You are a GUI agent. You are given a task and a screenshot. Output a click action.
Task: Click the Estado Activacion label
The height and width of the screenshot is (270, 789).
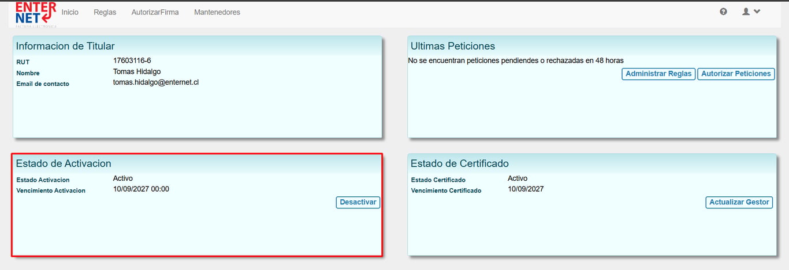click(43, 180)
